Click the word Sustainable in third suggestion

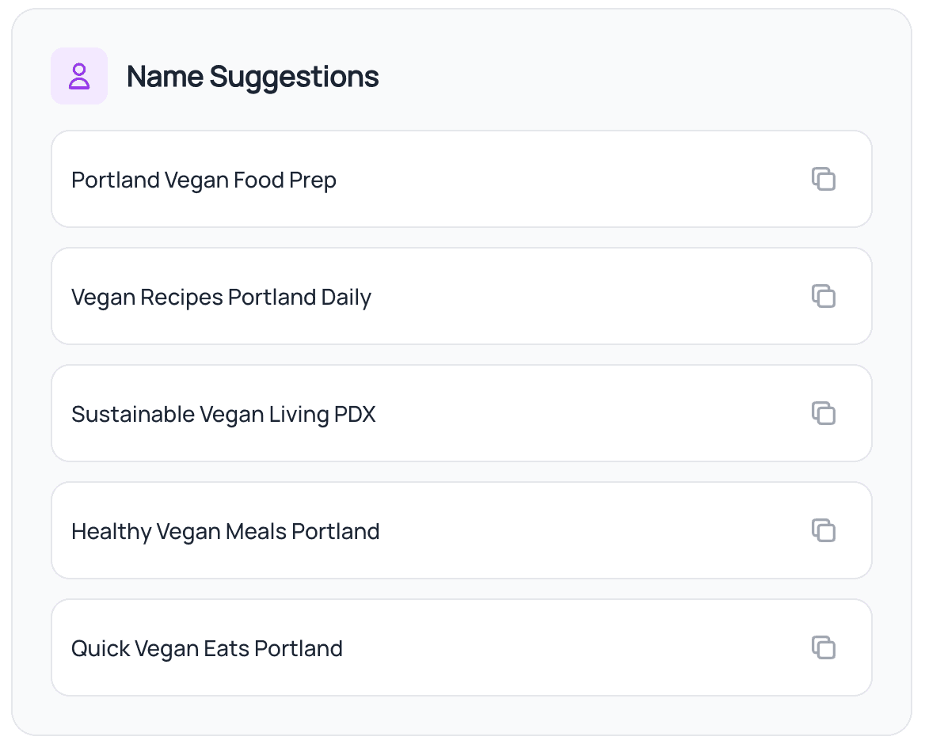click(132, 415)
